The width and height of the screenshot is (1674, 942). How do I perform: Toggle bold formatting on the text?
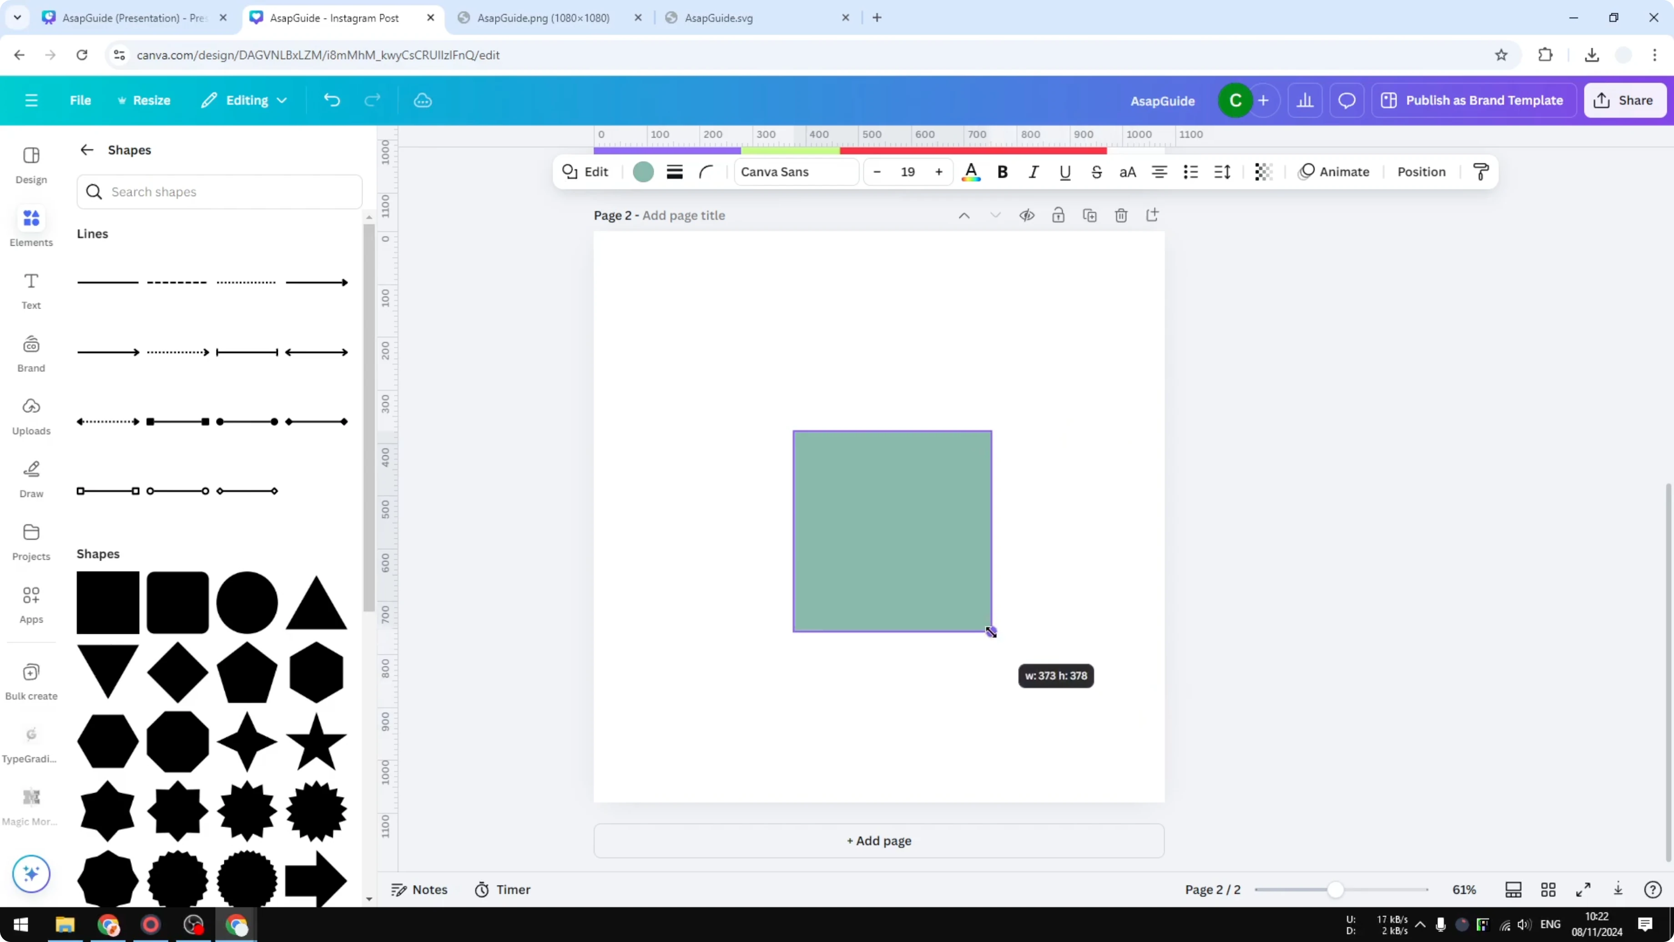coord(1002,172)
